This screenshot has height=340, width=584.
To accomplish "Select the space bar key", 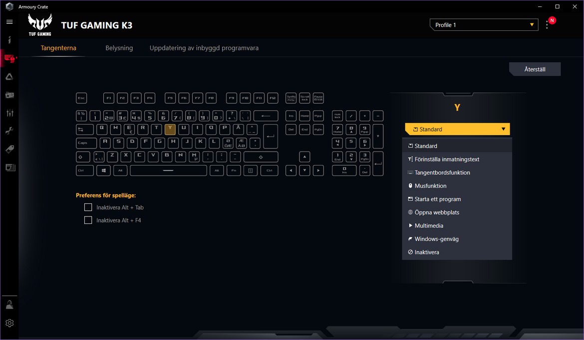I will [x=168, y=170].
